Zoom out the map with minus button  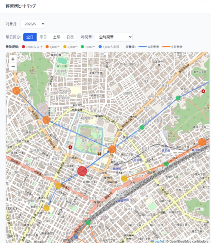[13, 67]
